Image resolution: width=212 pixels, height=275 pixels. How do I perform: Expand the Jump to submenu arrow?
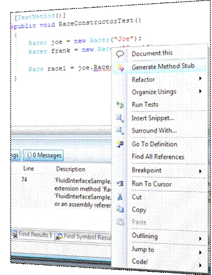(200, 252)
